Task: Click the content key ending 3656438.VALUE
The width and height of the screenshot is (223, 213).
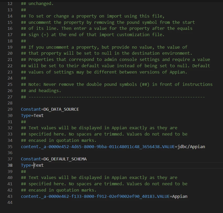Action: (98, 147)
